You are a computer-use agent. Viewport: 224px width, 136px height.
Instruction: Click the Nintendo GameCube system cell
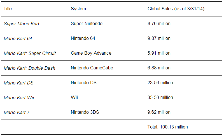[92, 68]
